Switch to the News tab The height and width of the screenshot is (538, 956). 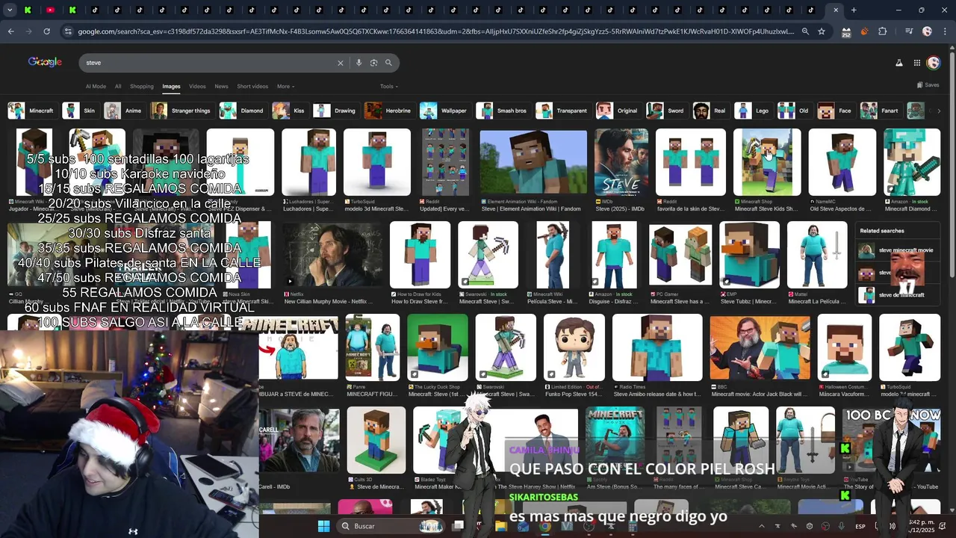pyautogui.click(x=221, y=87)
